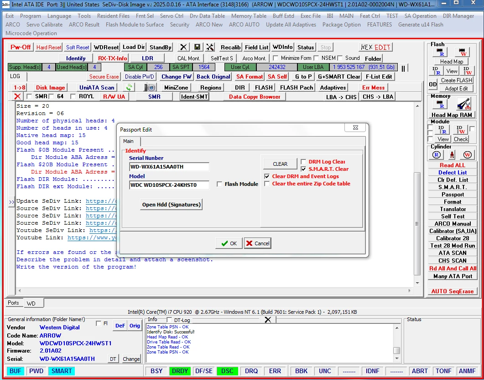Click the X icon above the Info log
The height and width of the screenshot is (380, 484).
click(268, 320)
